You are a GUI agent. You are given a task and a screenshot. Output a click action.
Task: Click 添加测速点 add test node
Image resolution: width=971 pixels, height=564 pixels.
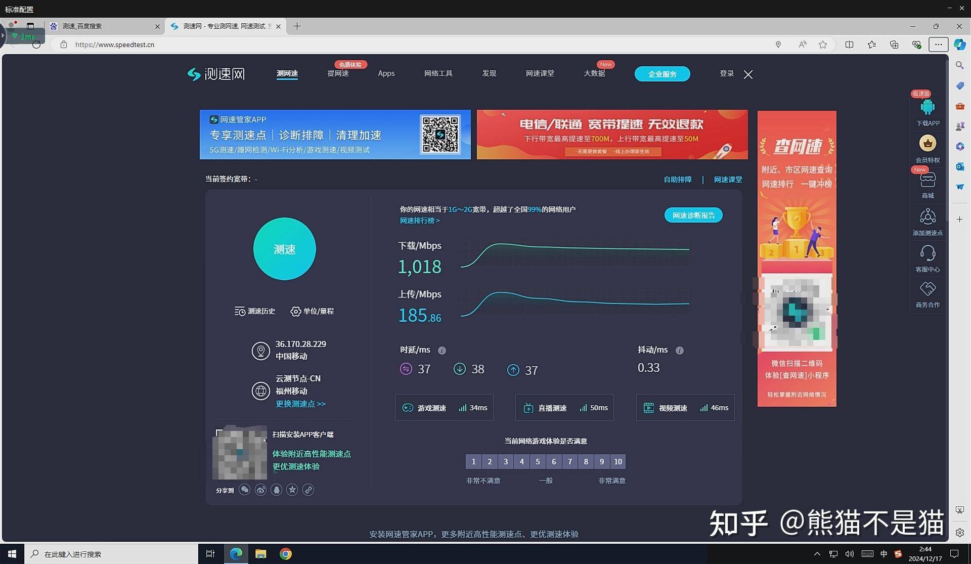[928, 222]
